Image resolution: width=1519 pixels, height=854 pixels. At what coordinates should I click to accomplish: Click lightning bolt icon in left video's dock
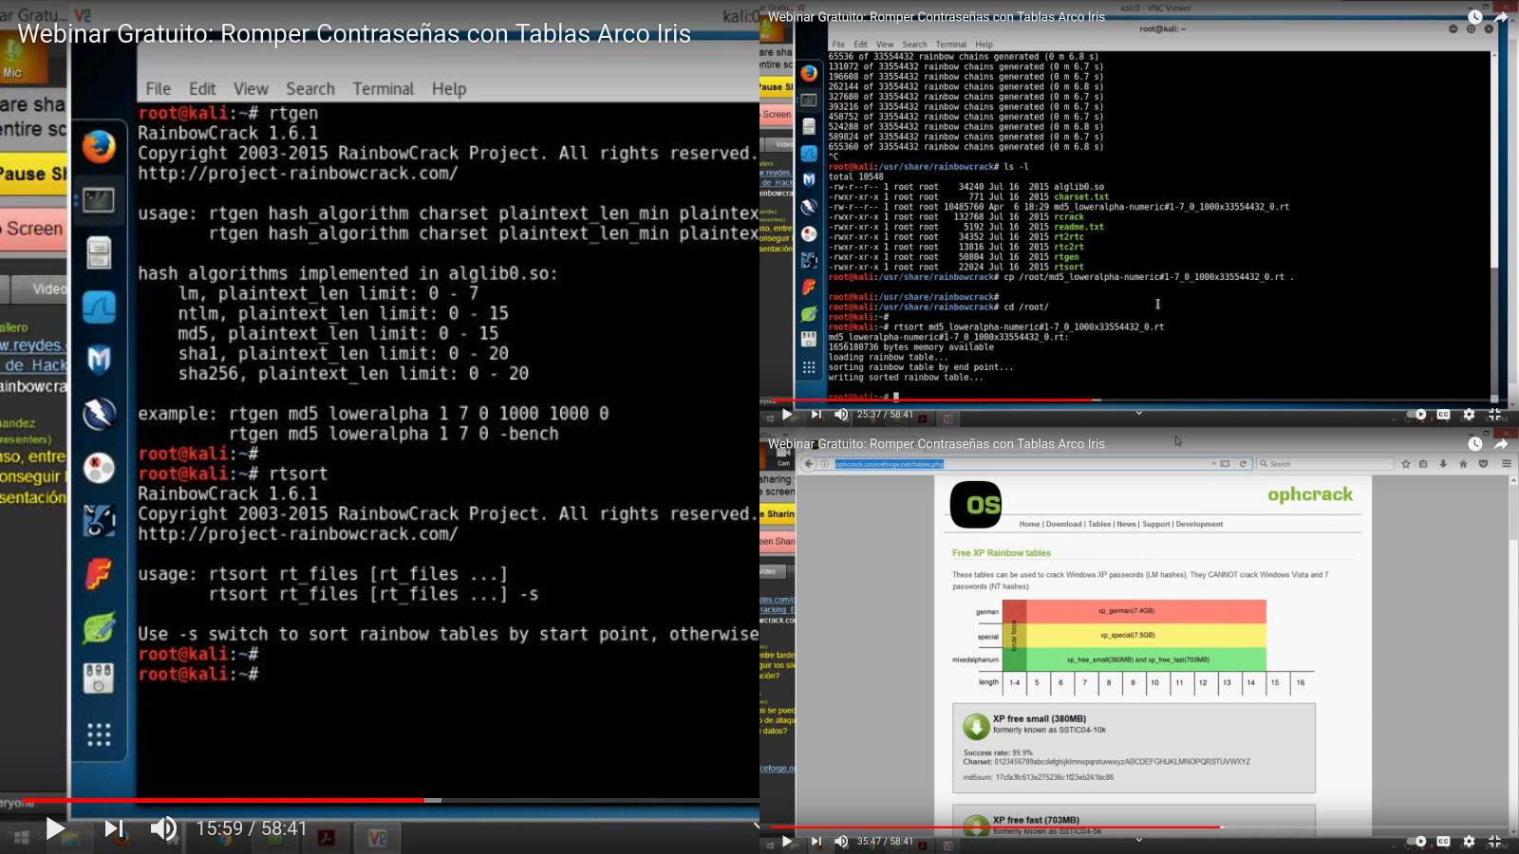coord(99,414)
